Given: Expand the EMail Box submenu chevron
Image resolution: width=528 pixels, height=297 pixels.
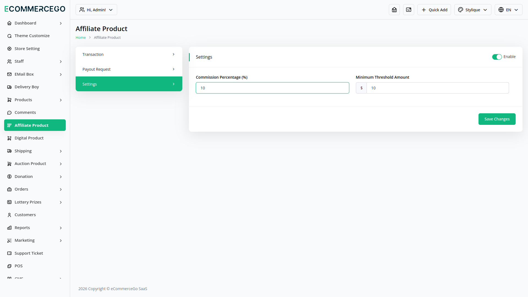Looking at the screenshot, I should tap(61, 75).
